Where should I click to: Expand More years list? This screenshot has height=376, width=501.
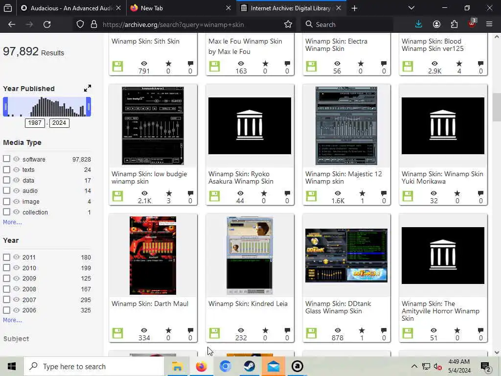(x=12, y=320)
